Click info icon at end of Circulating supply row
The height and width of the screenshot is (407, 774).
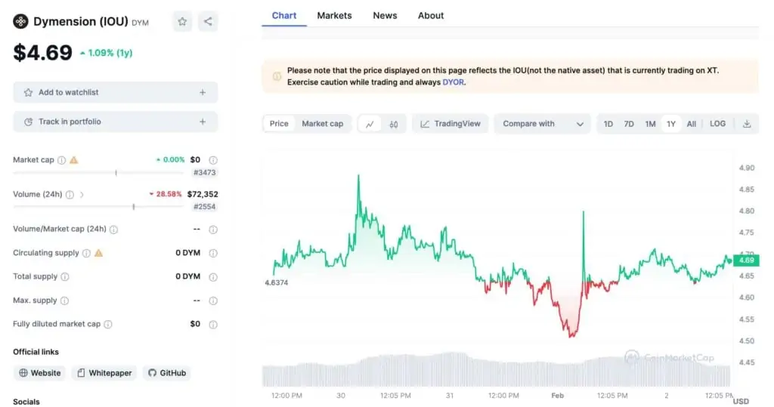(x=212, y=253)
